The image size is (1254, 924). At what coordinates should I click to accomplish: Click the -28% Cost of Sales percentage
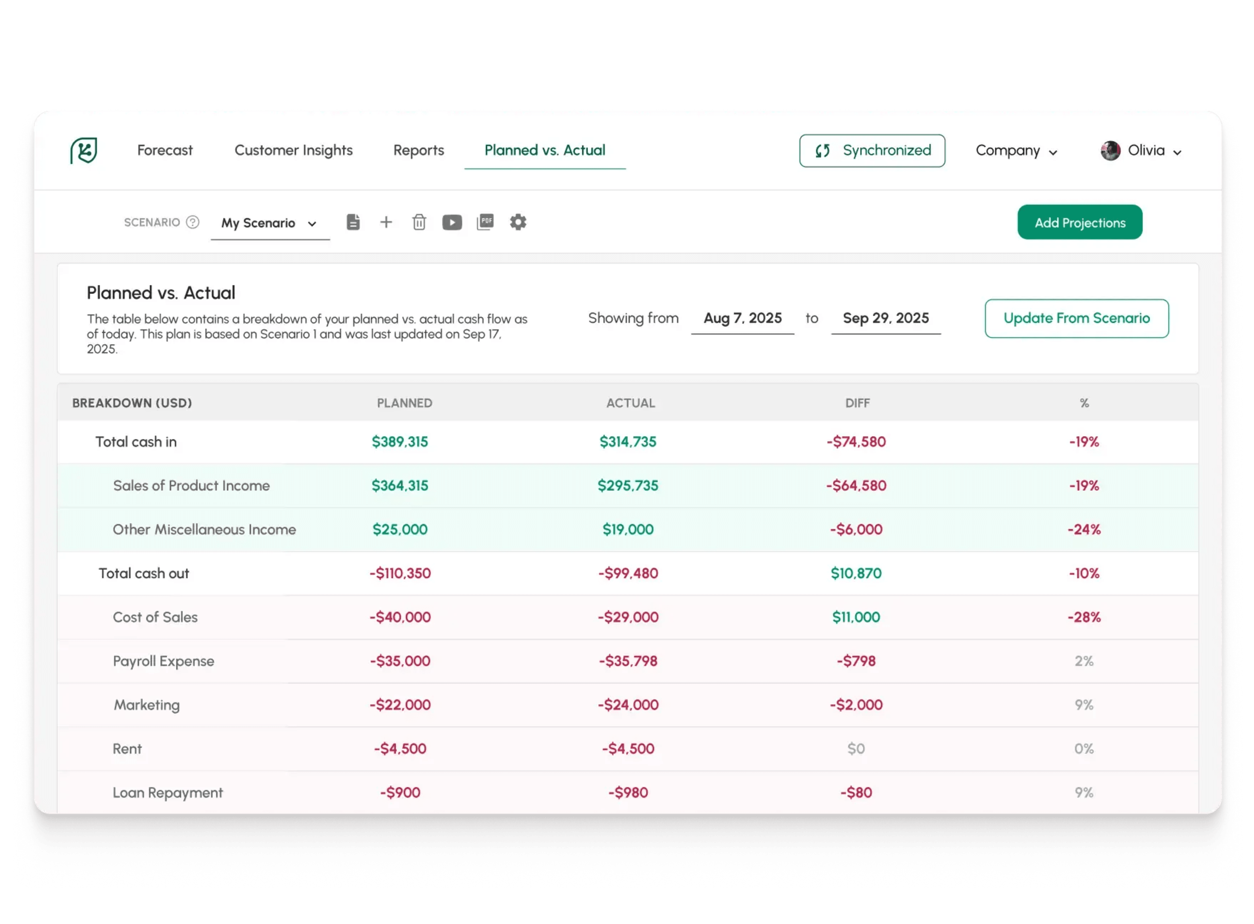point(1084,617)
